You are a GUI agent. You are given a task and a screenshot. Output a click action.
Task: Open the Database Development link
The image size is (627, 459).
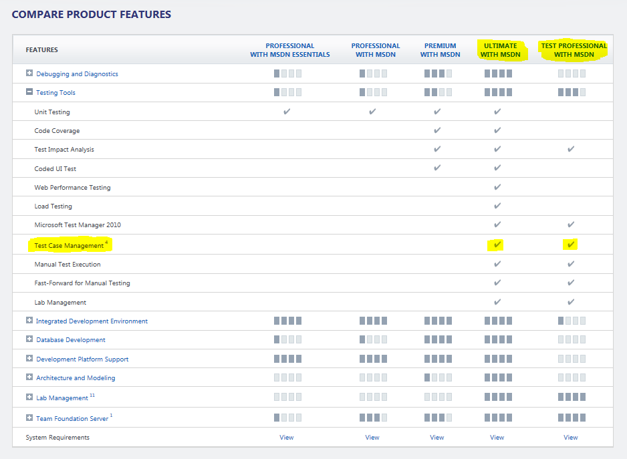(71, 340)
